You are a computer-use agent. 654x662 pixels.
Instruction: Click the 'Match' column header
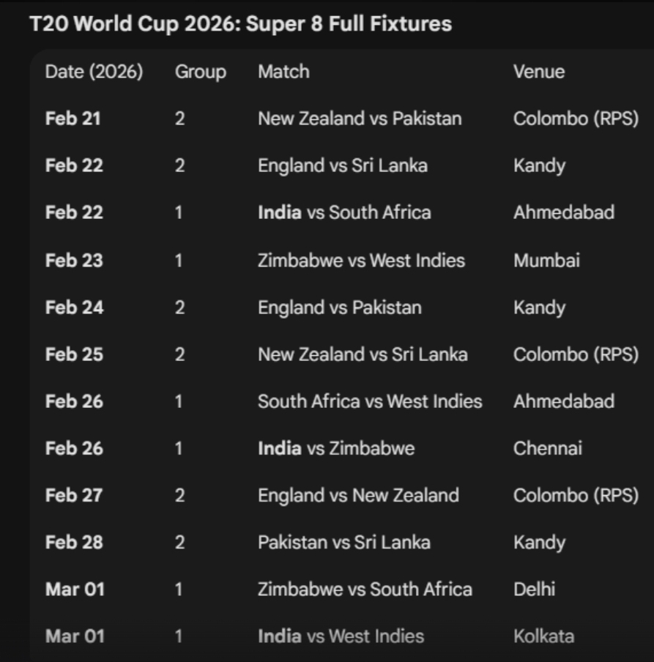pos(283,72)
